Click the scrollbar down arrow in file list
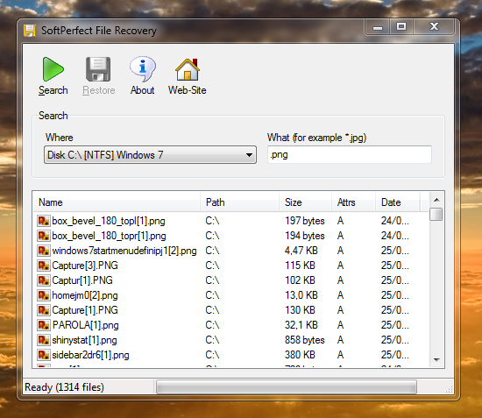 click(436, 359)
